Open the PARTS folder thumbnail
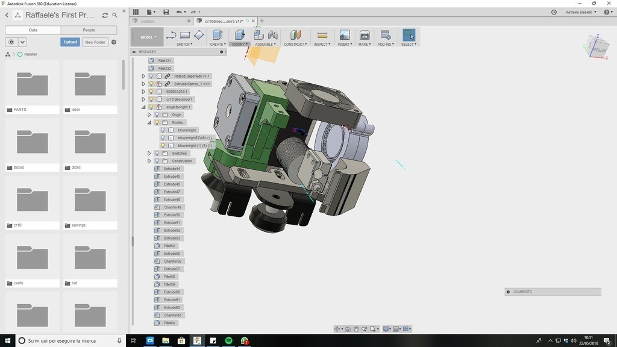617x347 pixels. [33, 83]
